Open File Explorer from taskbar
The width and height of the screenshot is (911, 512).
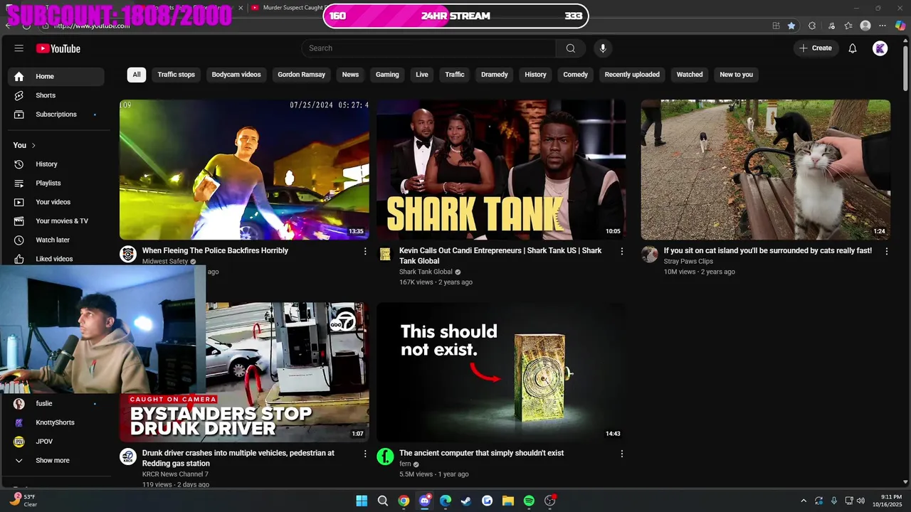[508, 501]
